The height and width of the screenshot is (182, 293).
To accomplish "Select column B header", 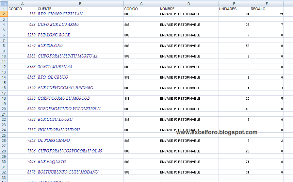I will (80, 4).
